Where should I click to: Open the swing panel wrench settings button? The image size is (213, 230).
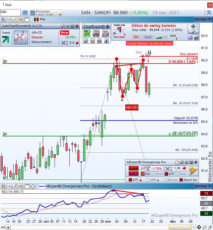(x=194, y=32)
